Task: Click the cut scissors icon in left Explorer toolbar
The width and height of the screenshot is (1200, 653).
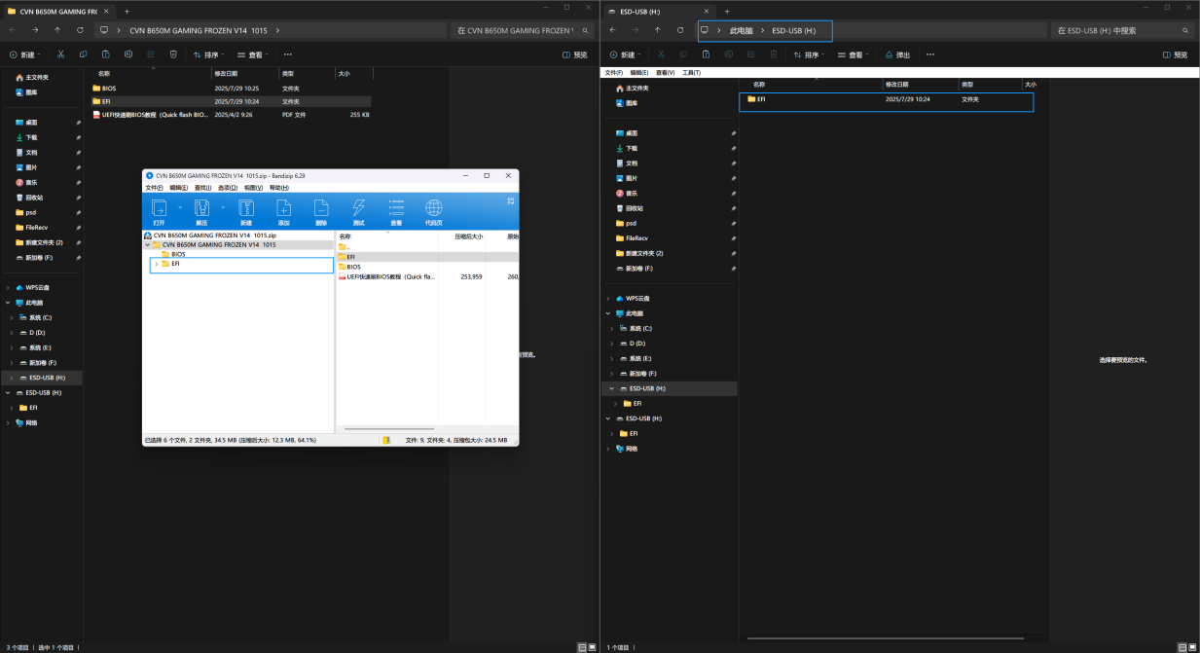Action: pos(60,54)
